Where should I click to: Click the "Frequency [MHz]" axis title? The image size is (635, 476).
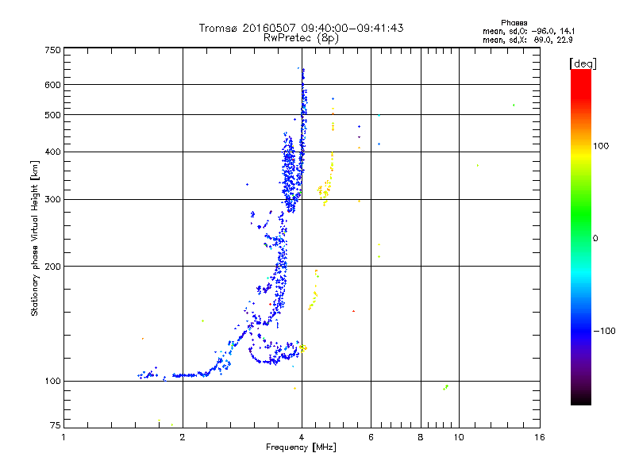(301, 447)
